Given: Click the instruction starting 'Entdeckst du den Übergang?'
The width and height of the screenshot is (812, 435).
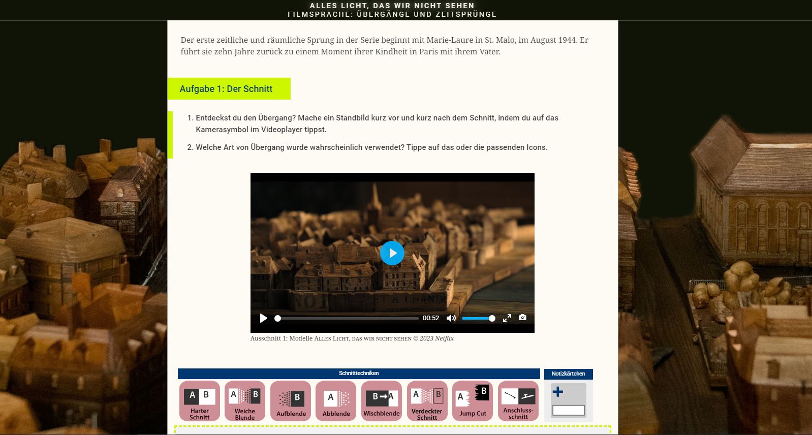Looking at the screenshot, I should pyautogui.click(x=377, y=123).
